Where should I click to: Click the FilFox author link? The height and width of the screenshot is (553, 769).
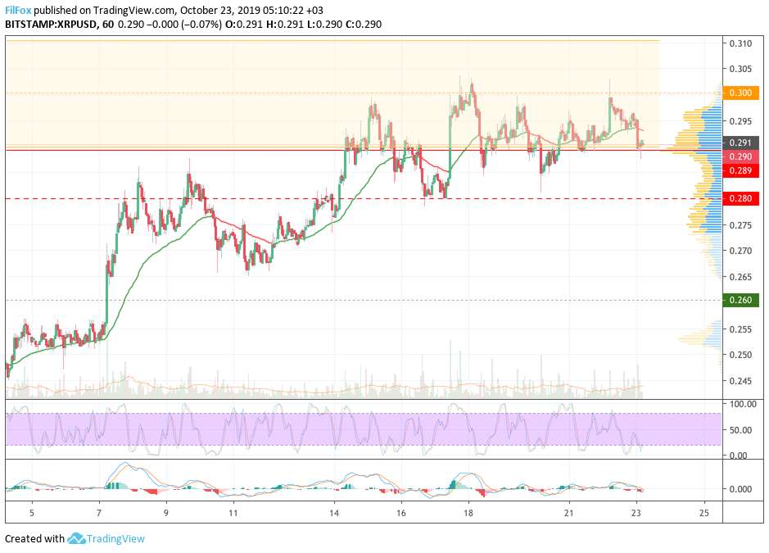[x=18, y=11]
